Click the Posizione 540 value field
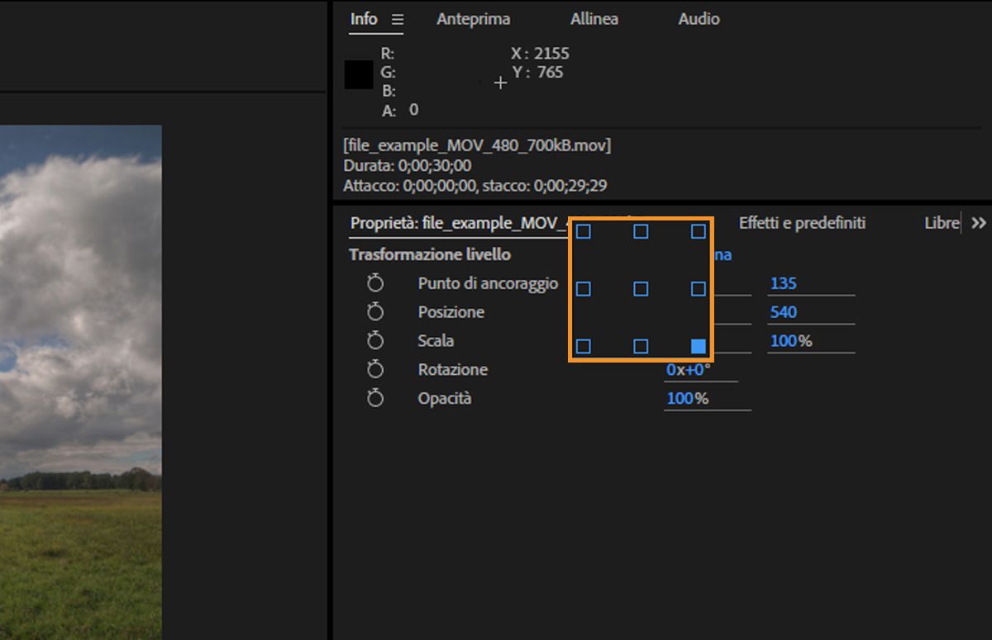Screen dimensions: 992x640 click(783, 312)
